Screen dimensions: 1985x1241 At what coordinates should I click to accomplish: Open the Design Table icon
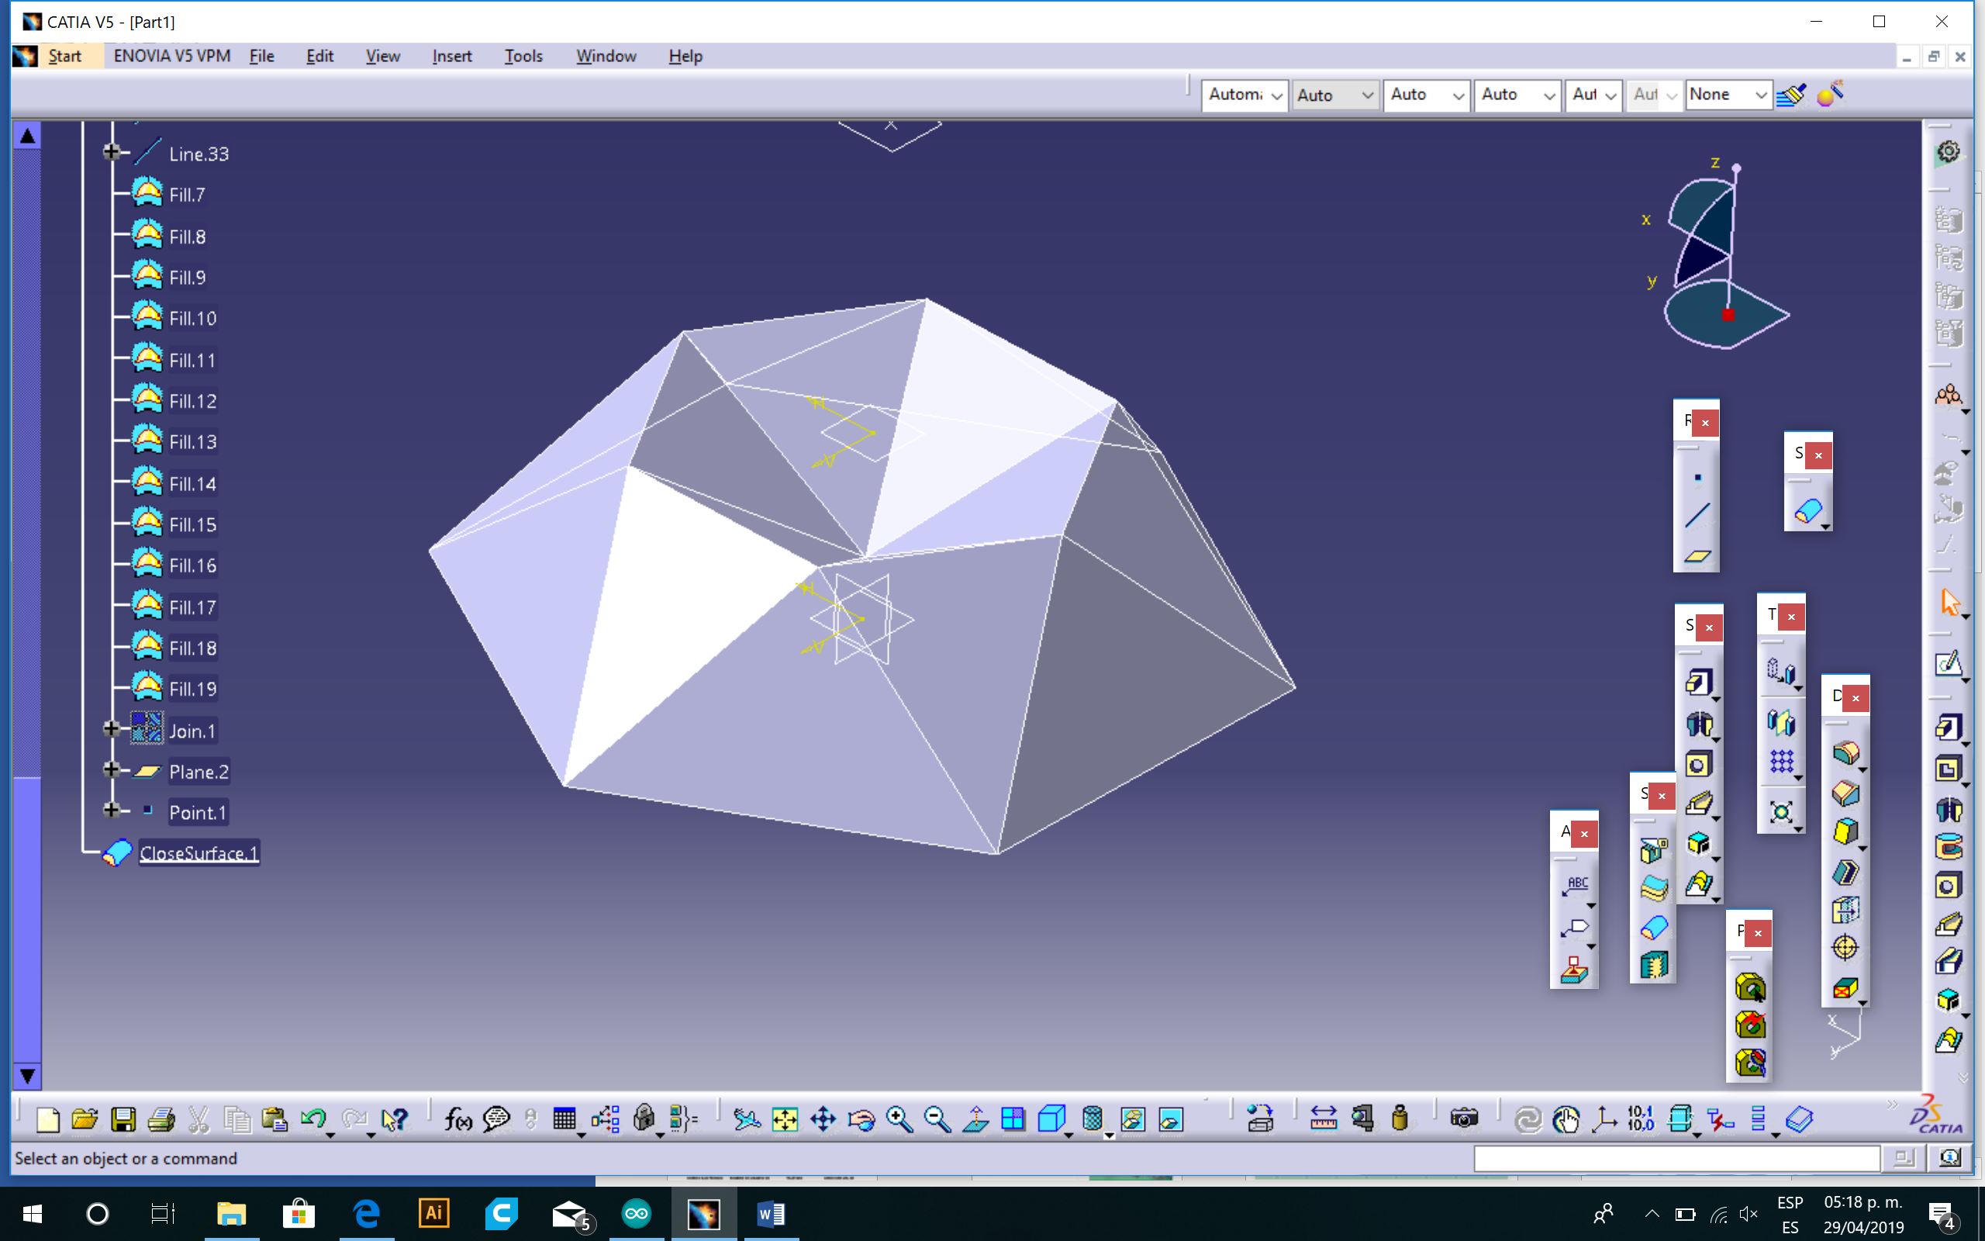click(x=564, y=1118)
